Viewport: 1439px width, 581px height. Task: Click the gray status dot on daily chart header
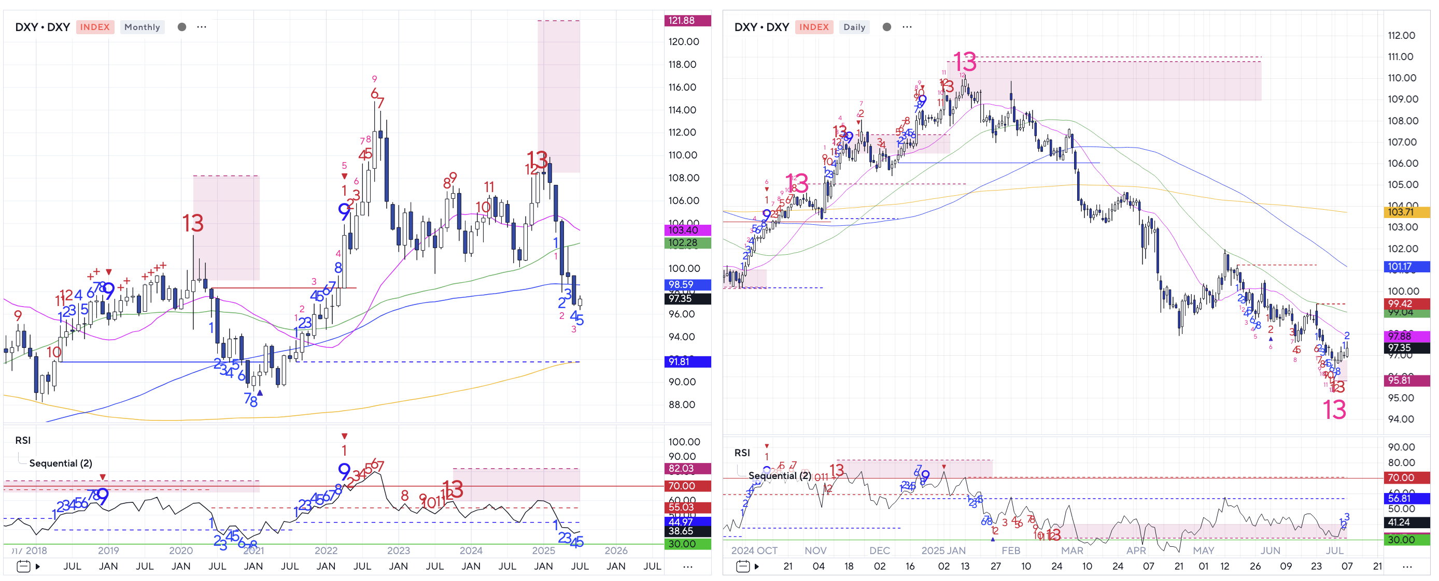(886, 27)
